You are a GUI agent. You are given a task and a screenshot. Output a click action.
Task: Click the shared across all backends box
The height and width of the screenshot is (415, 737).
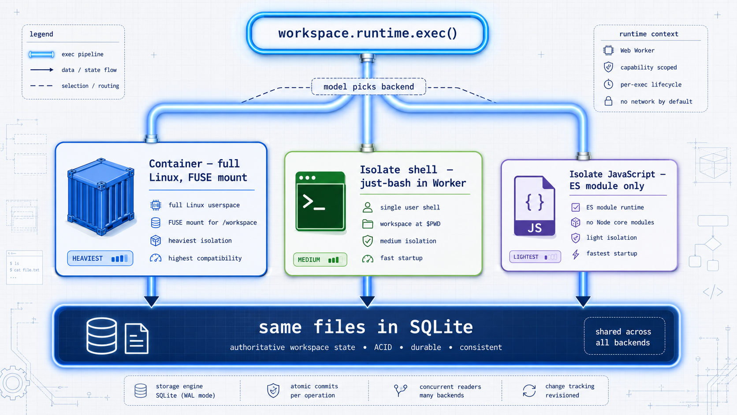point(624,336)
